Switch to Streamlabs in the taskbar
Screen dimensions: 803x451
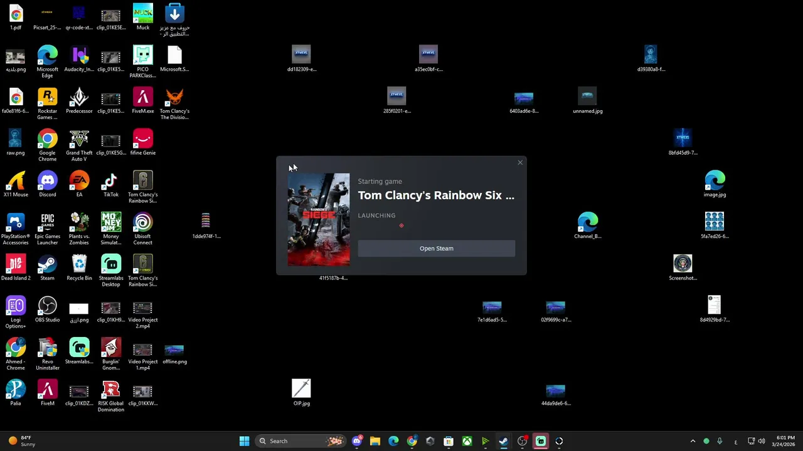[x=541, y=441]
